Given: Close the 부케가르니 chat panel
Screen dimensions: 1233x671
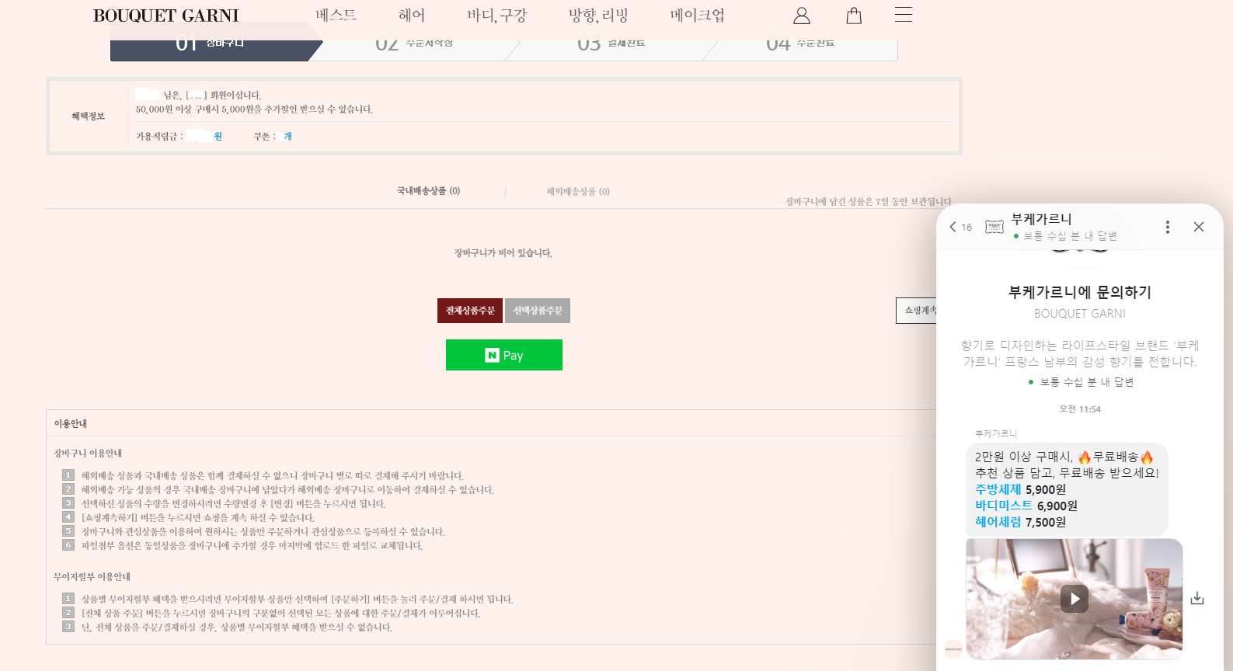Looking at the screenshot, I should click(1198, 227).
